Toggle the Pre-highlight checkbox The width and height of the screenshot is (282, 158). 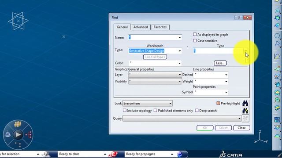pyautogui.click(x=218, y=103)
